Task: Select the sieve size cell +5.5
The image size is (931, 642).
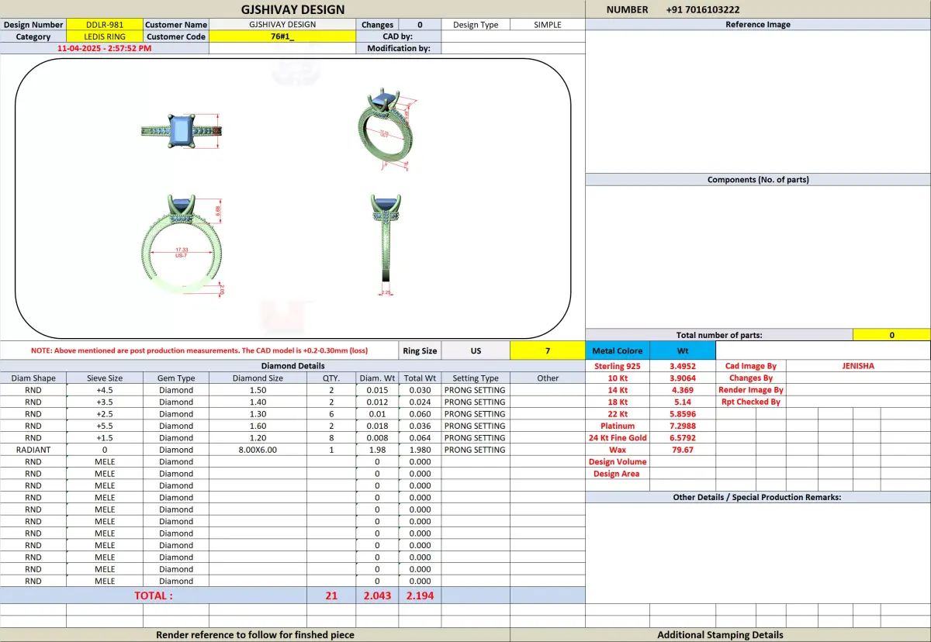Action: [x=105, y=426]
